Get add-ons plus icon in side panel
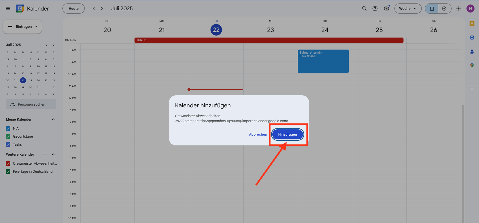Screen dimensions: 479x223 472,88
